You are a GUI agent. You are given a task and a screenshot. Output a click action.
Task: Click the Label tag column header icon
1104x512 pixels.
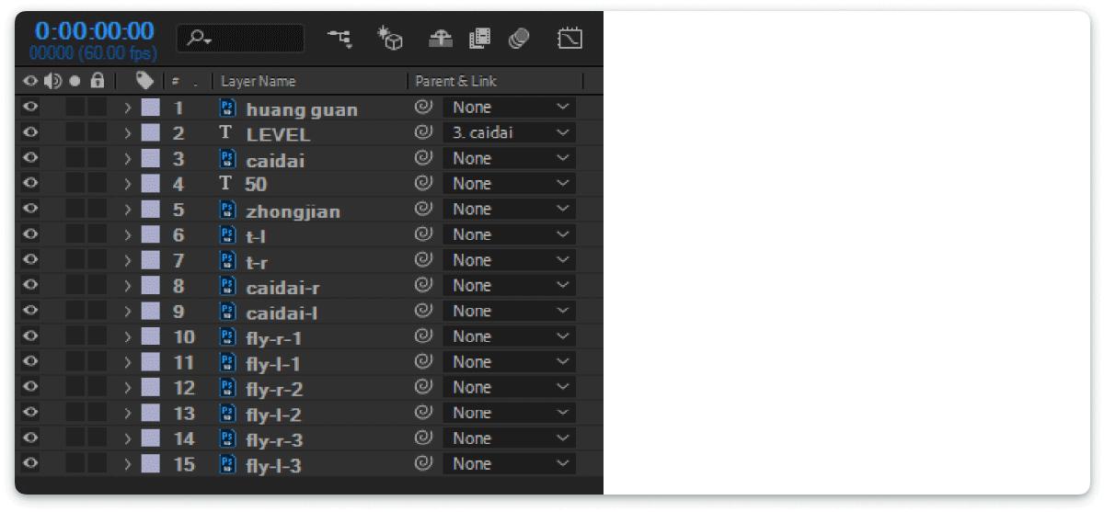point(144,81)
